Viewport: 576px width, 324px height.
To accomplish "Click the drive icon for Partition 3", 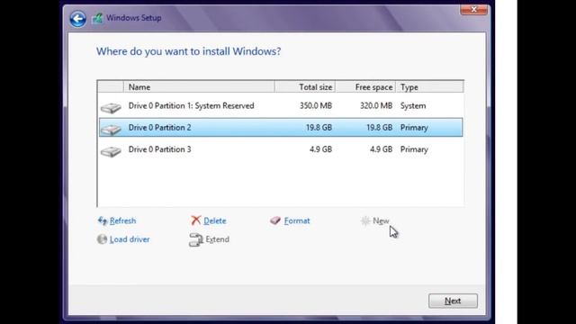I will click(111, 151).
